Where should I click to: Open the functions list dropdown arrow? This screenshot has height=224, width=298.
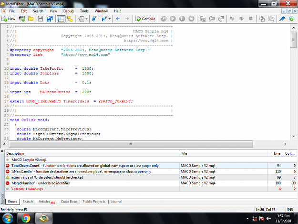[x=110, y=19]
